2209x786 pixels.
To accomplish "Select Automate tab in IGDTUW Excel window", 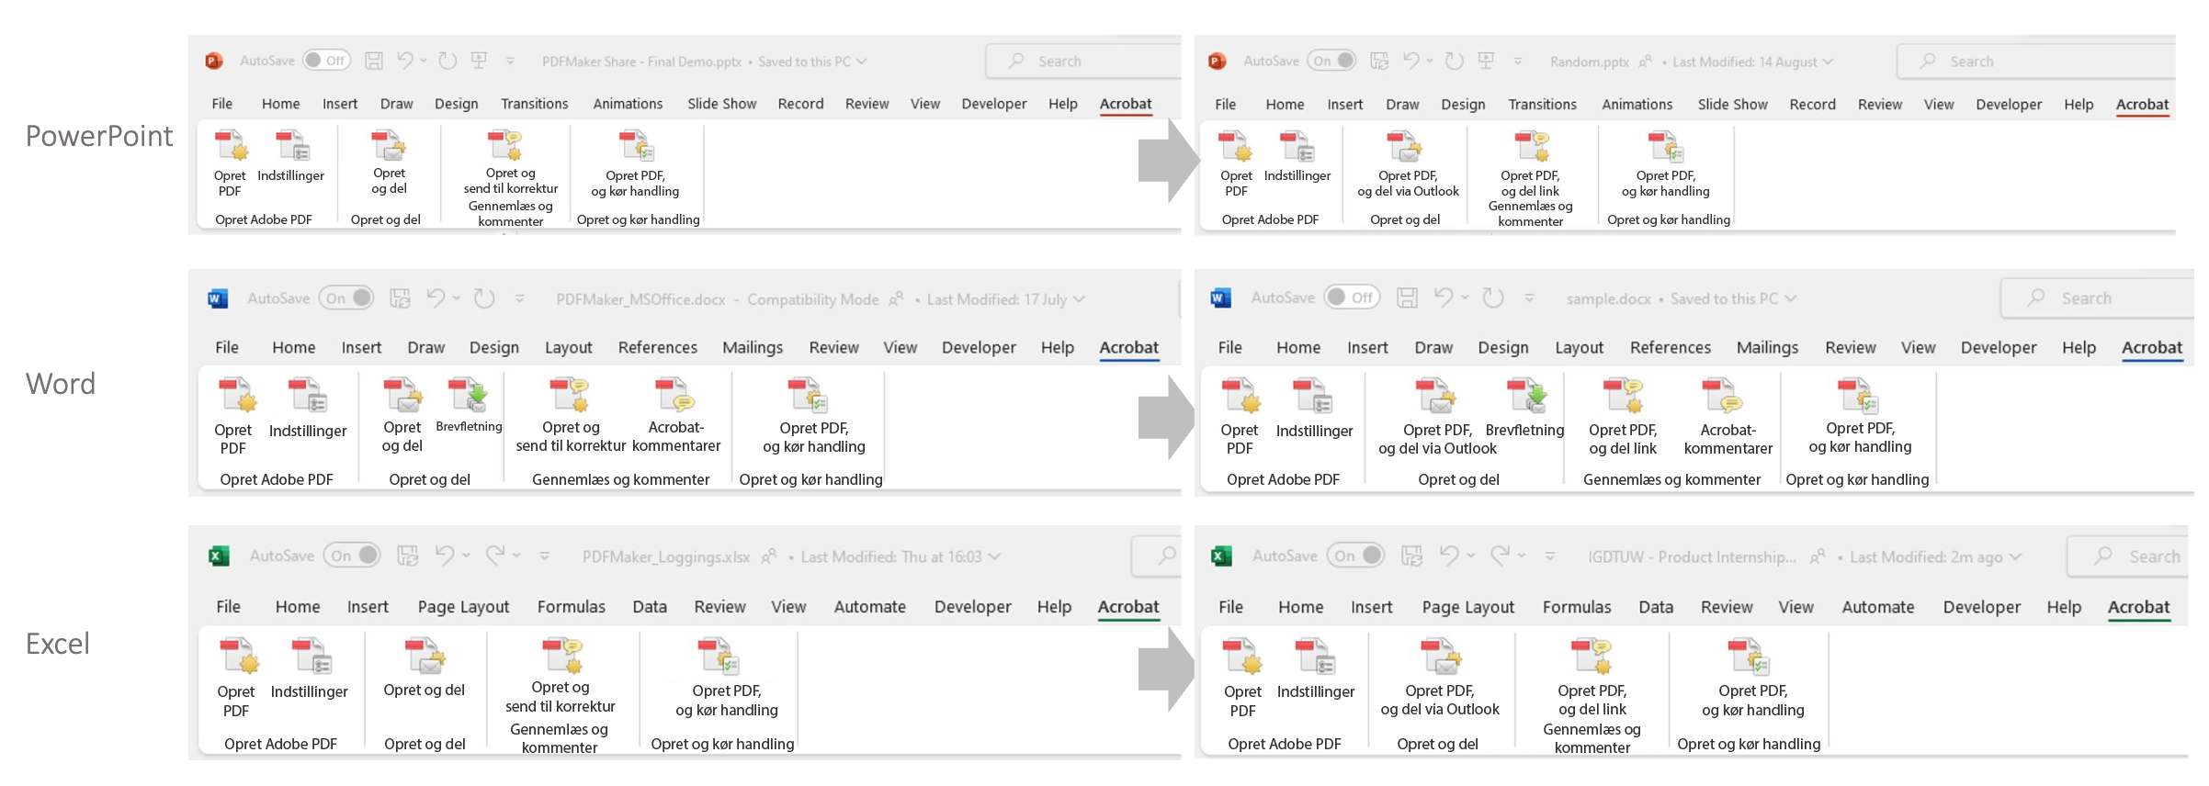I will (1878, 607).
